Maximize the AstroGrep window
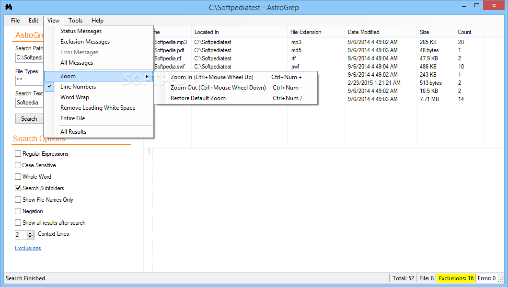The height and width of the screenshot is (287, 508). tap(476, 5)
